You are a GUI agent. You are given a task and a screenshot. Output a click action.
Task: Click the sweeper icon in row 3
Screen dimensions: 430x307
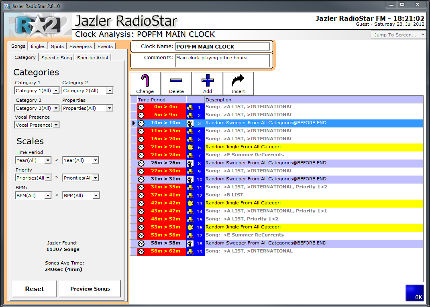tap(190, 123)
